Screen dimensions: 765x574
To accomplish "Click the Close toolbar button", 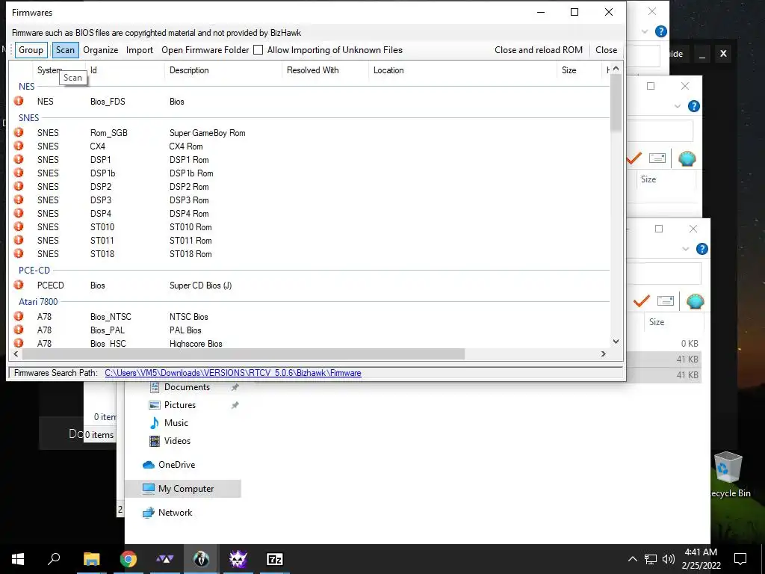I will (606, 50).
